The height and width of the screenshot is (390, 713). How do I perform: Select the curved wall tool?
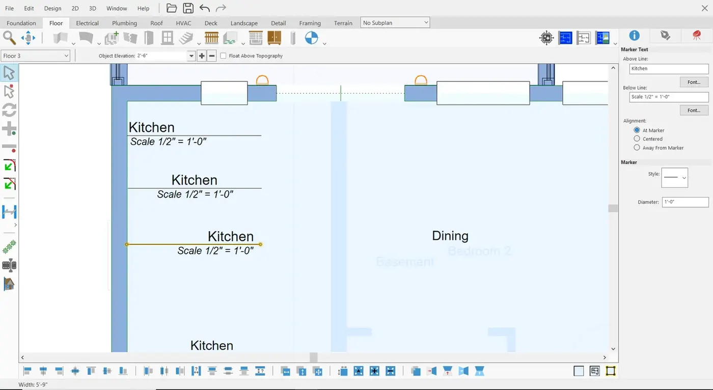point(86,38)
